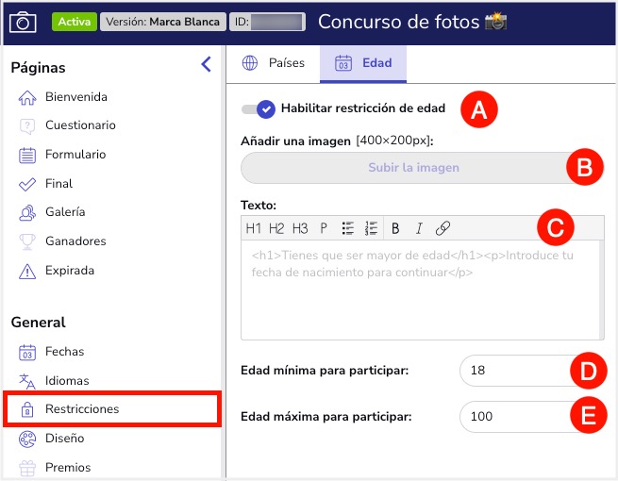Click the camera icon in the header
The height and width of the screenshot is (481, 618).
22,21
